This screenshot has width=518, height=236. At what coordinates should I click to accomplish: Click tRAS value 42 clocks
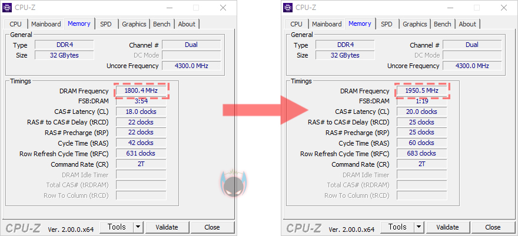(141, 143)
